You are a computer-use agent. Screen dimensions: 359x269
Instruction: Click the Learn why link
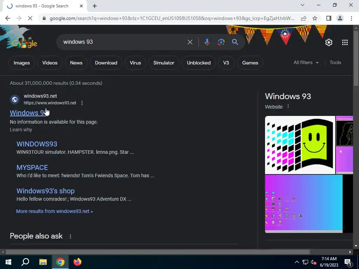pos(21,130)
